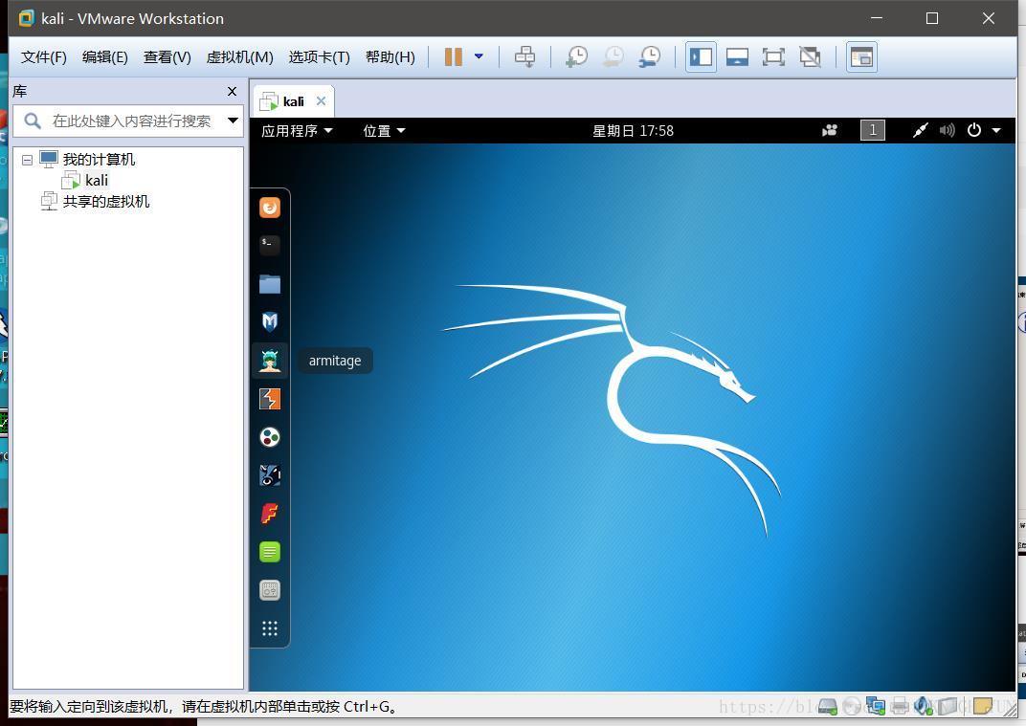Open the 虚拟机(M) menu

point(239,57)
